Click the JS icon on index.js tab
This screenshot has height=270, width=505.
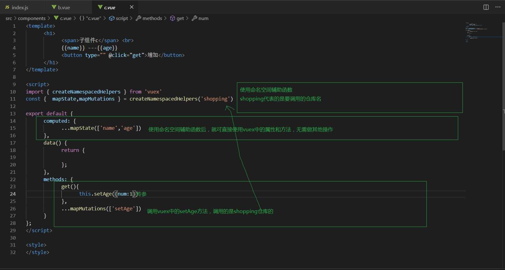[7, 7]
